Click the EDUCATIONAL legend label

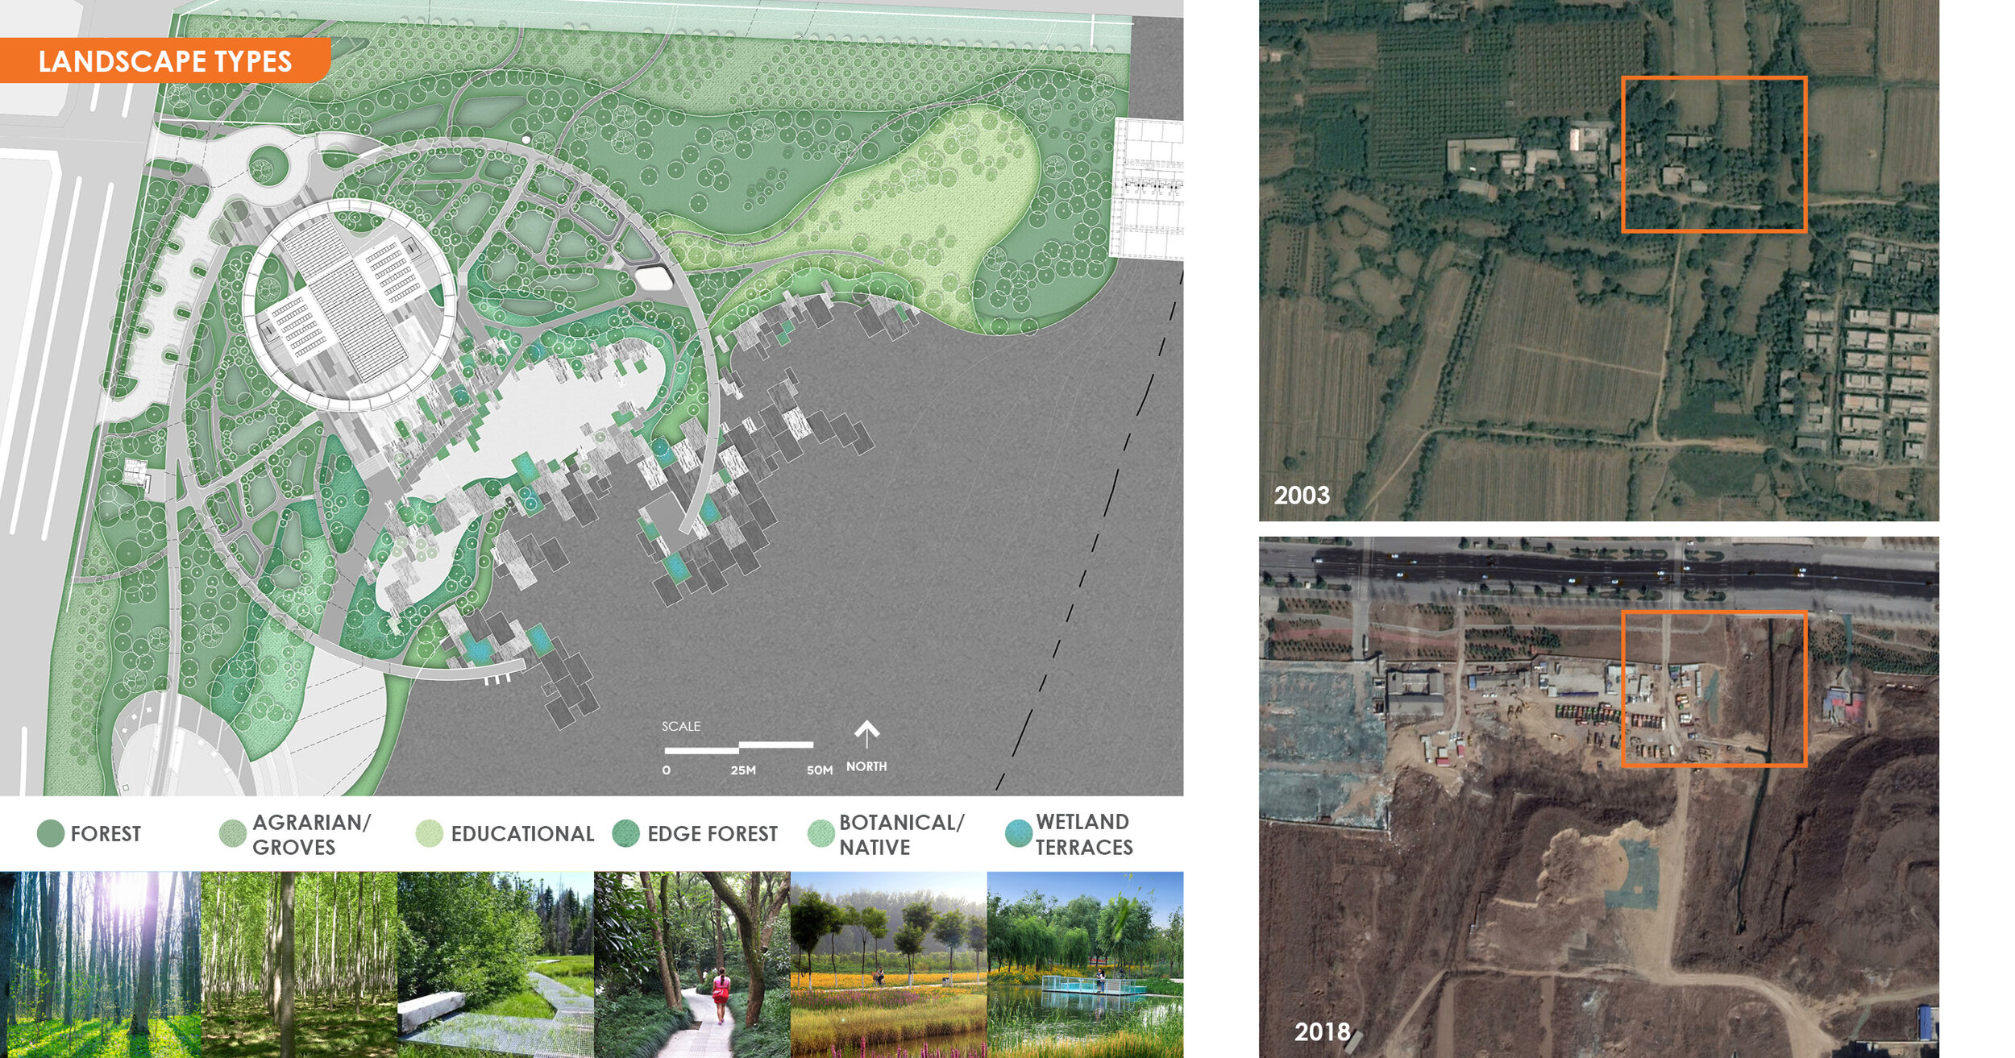(x=522, y=834)
